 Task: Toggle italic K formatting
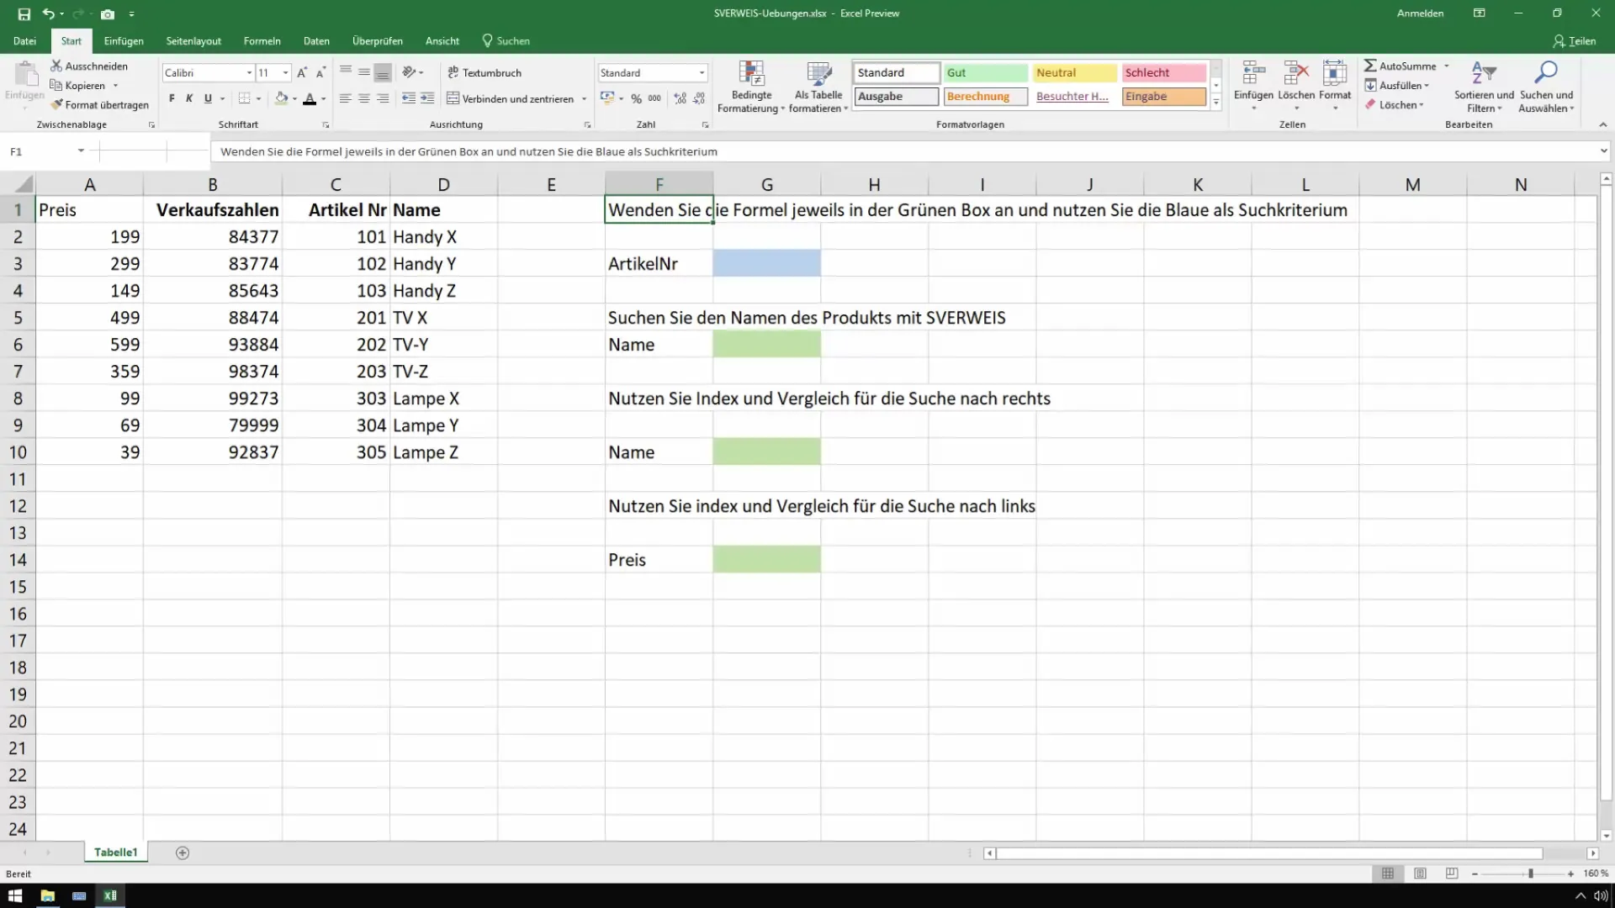pos(189,98)
